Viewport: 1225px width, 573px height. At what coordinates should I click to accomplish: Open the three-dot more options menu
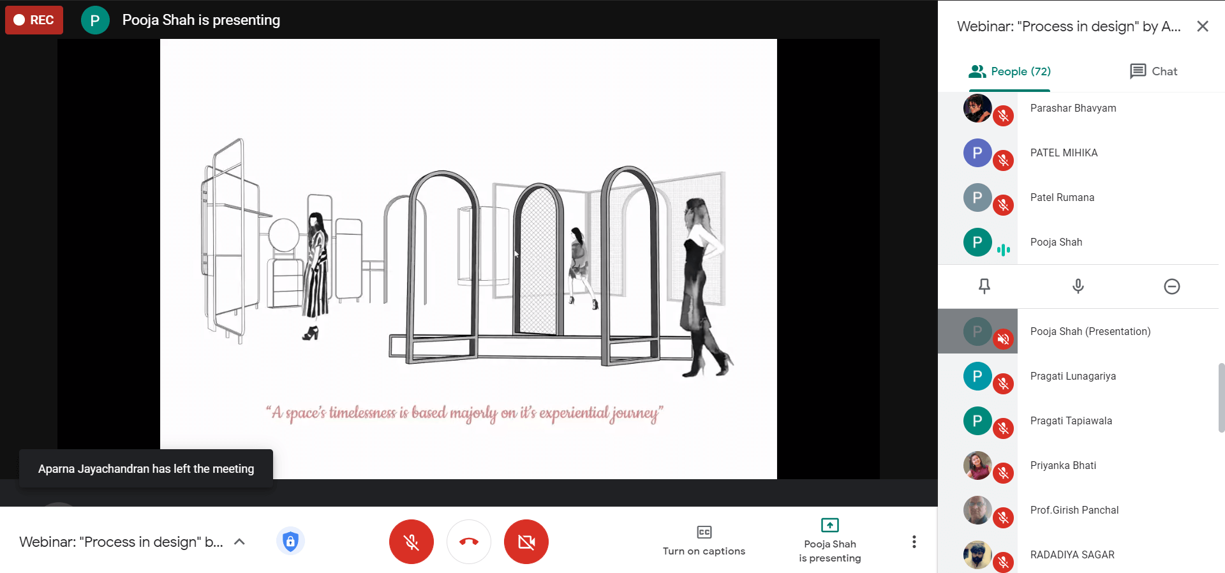914,542
